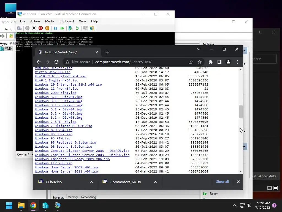Viewport: 282px width, 212px height.
Task: Pause the virtual machine
Action: [x=56, y=28]
